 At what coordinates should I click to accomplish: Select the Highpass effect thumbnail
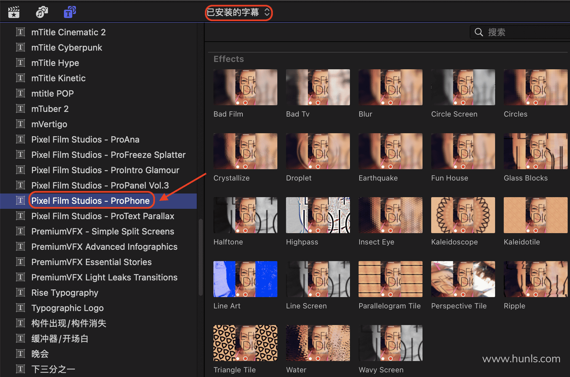(x=318, y=215)
